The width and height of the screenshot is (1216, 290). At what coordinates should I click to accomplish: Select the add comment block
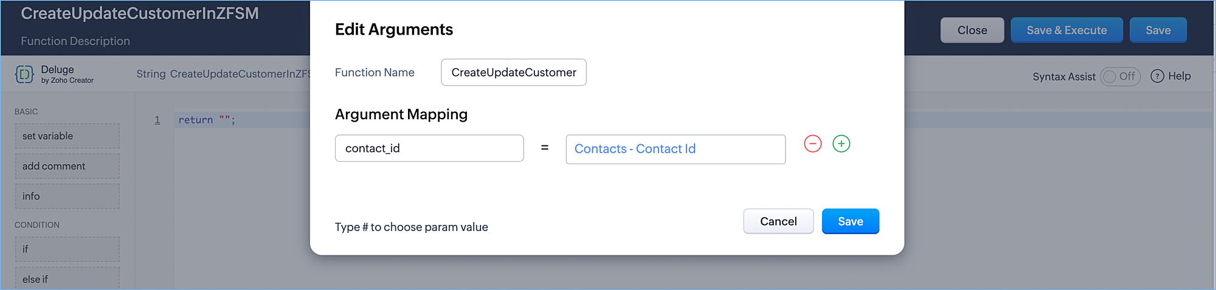(x=67, y=166)
